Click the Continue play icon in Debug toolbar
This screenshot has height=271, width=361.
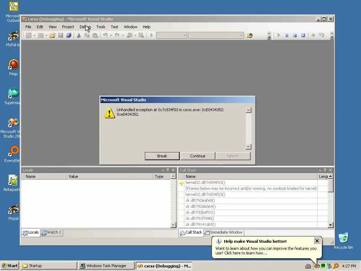[279, 35]
